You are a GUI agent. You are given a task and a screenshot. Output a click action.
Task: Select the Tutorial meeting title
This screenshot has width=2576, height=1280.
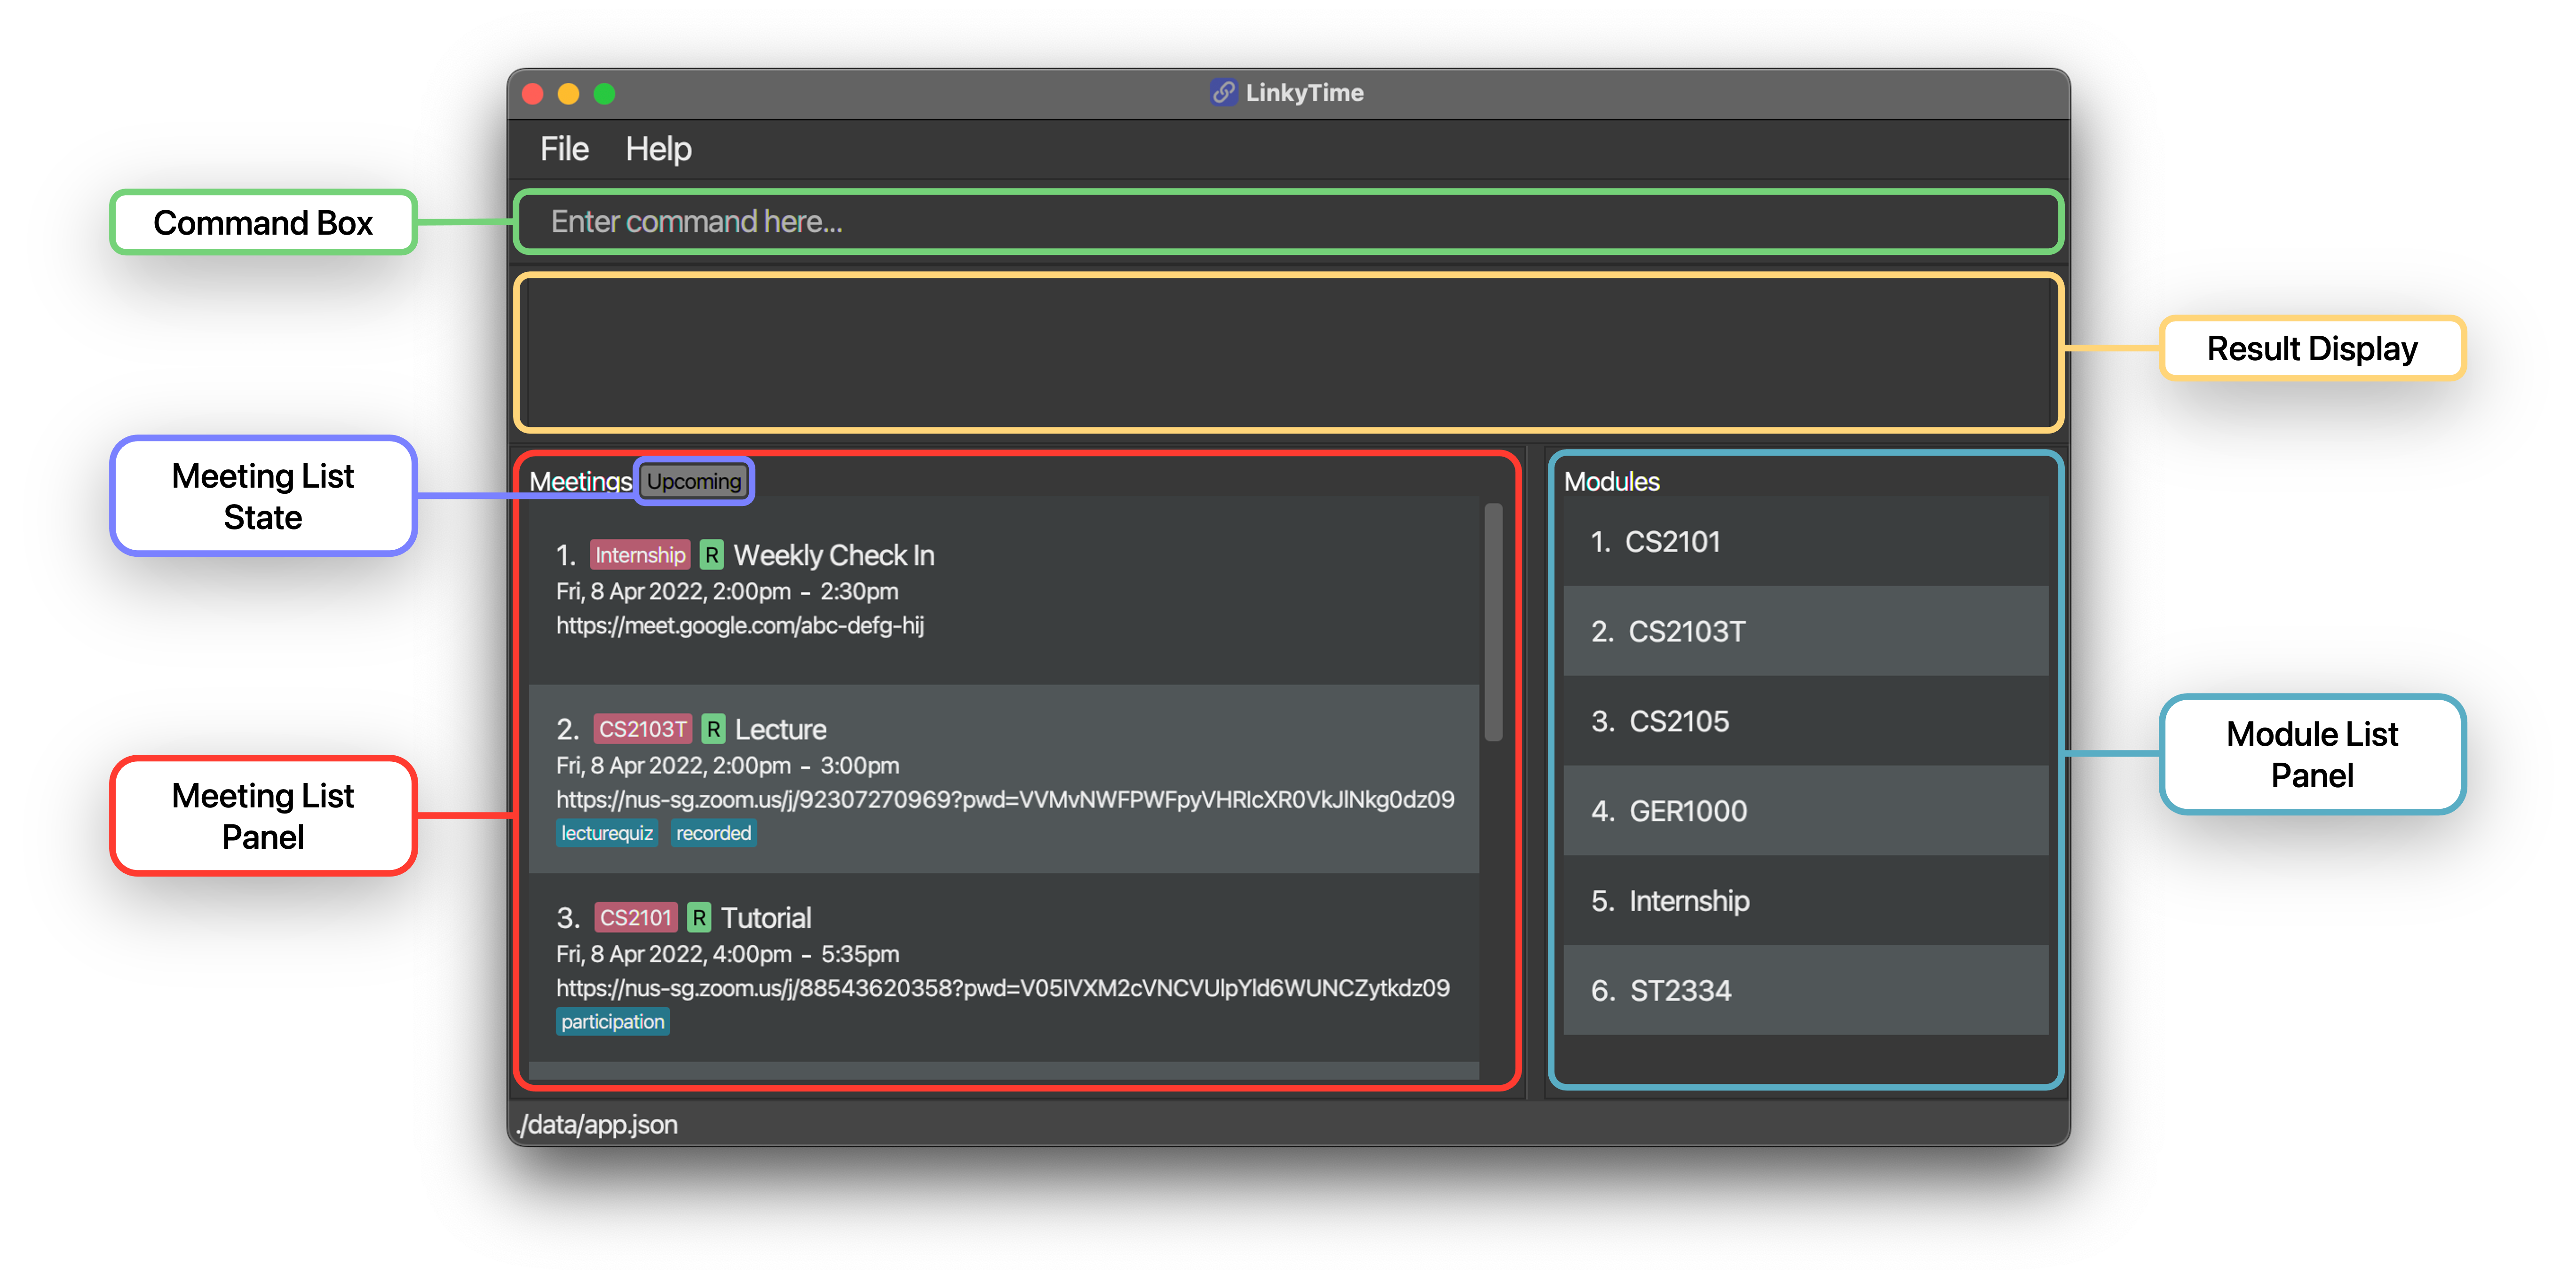[x=766, y=918]
